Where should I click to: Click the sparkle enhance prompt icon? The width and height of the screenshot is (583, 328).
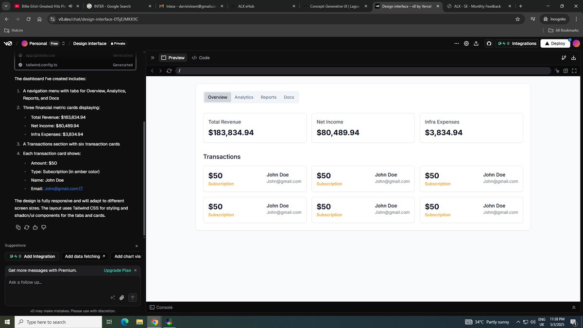(113, 297)
